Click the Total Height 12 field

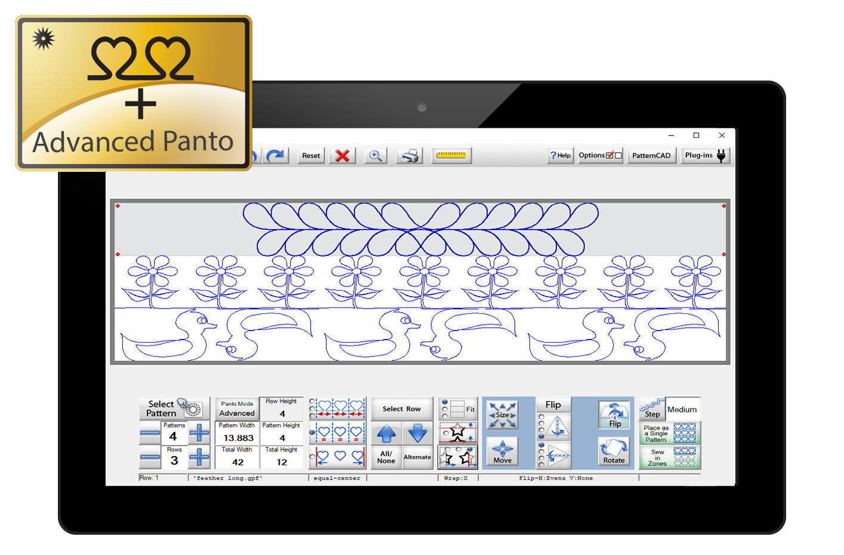[282, 458]
